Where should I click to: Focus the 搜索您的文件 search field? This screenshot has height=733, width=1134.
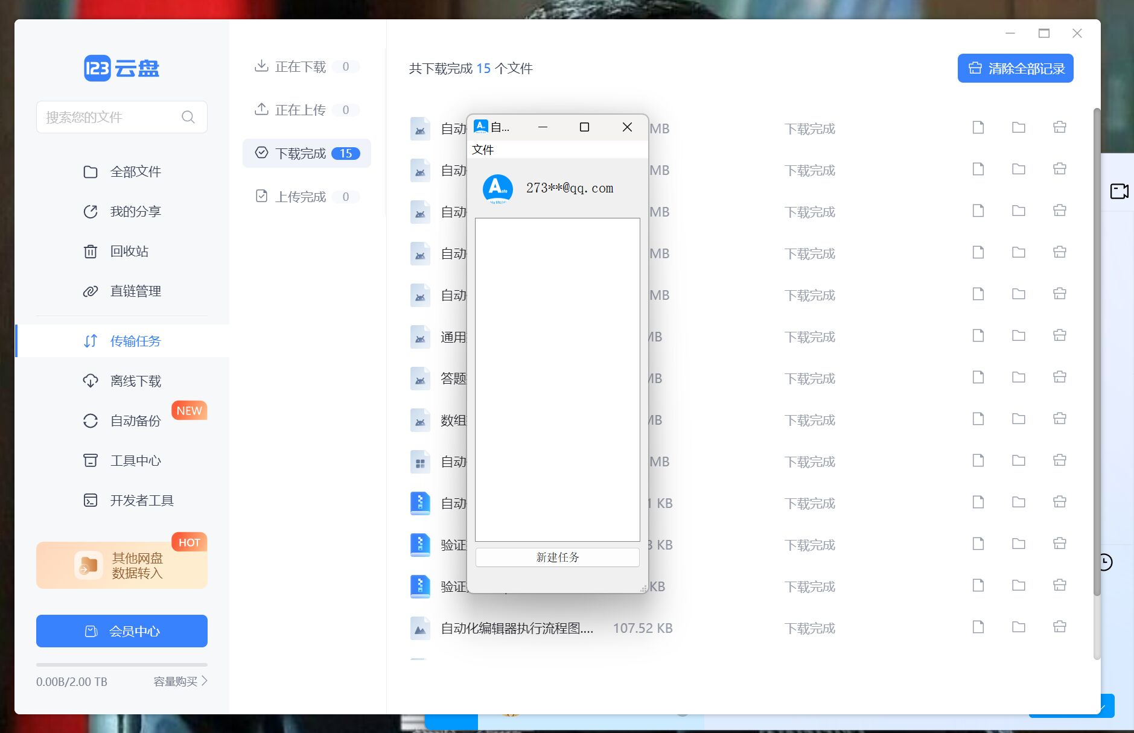pyautogui.click(x=122, y=117)
